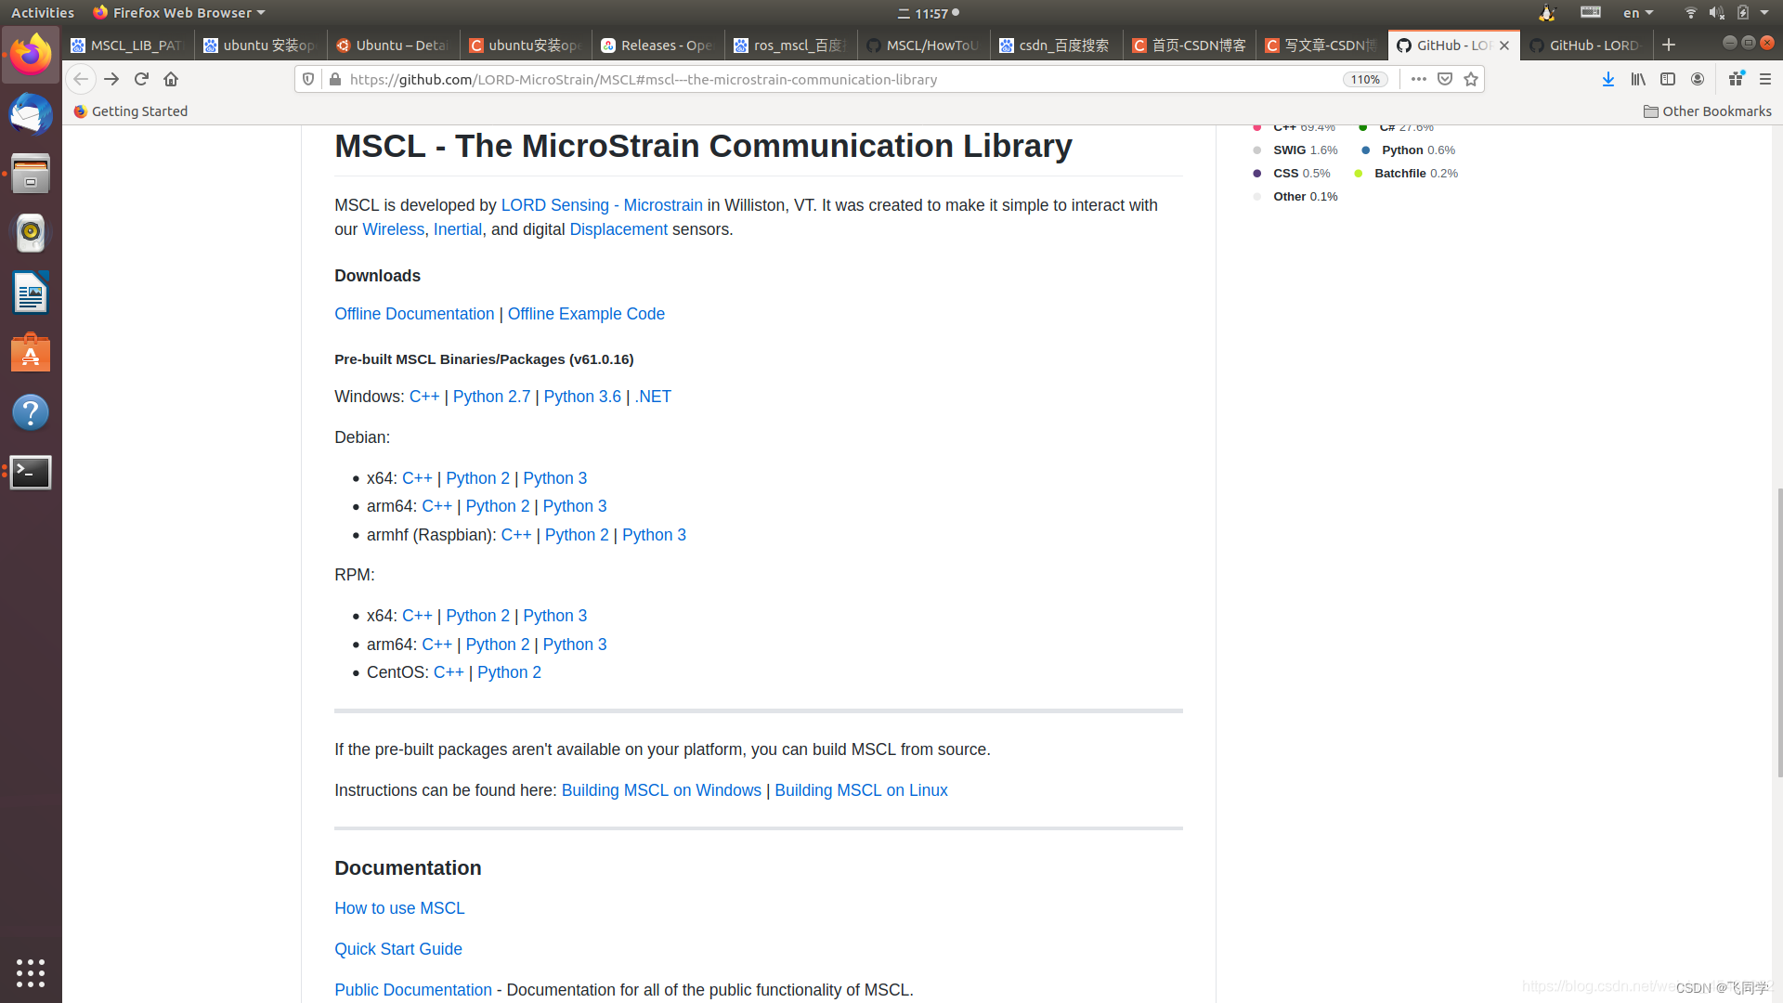Open the Library icon
1783x1003 pixels.
pyautogui.click(x=1638, y=79)
